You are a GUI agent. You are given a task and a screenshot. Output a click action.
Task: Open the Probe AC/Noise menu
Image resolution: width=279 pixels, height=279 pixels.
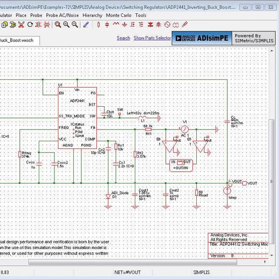pyautogui.click(x=63, y=15)
